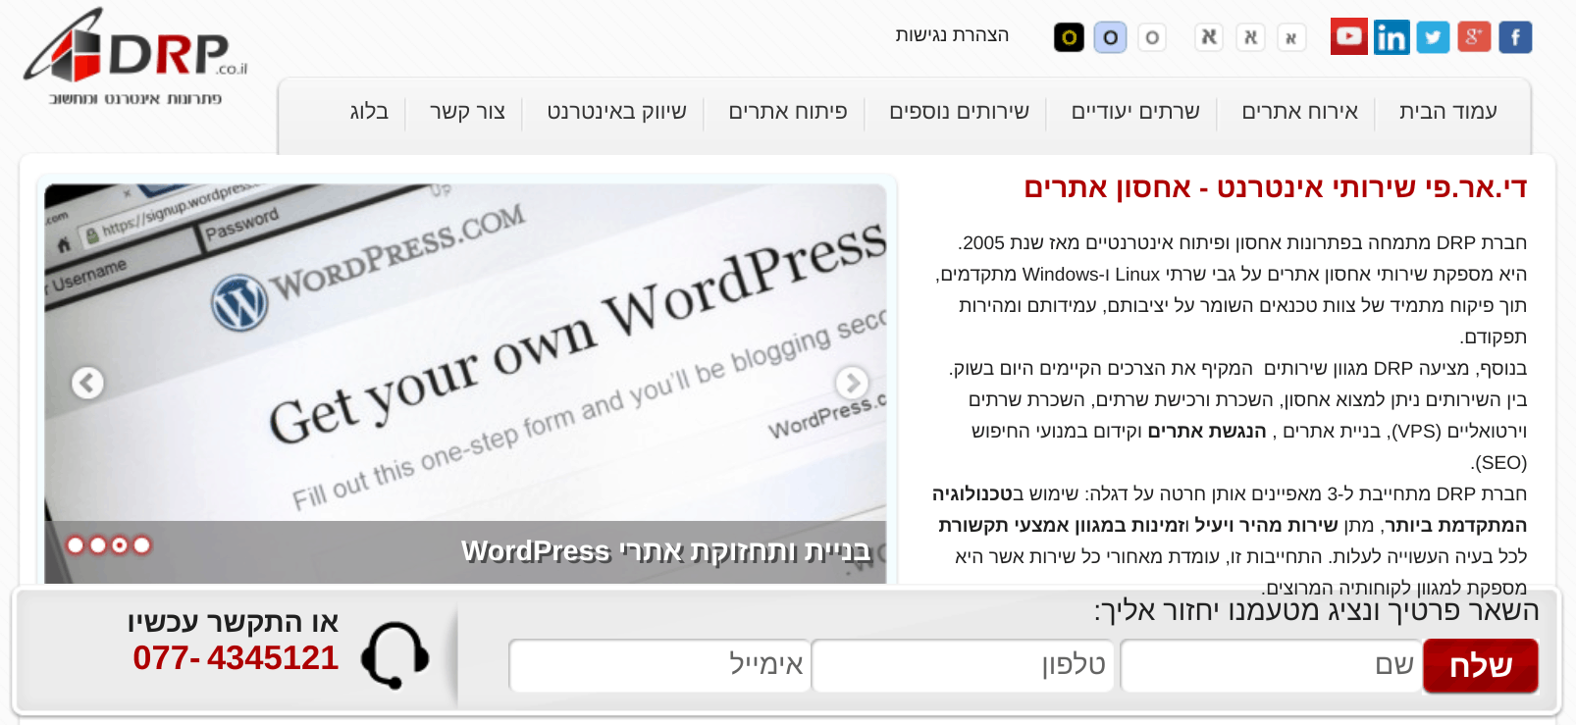
Task: Open the Twitter social icon
Action: (1433, 37)
